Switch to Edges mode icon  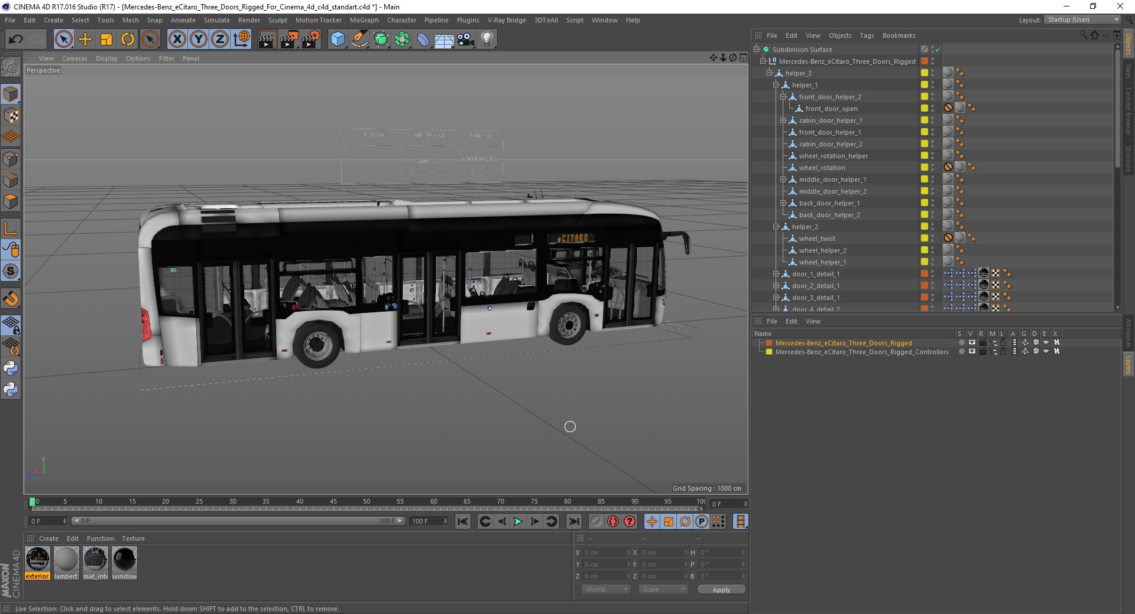[11, 180]
